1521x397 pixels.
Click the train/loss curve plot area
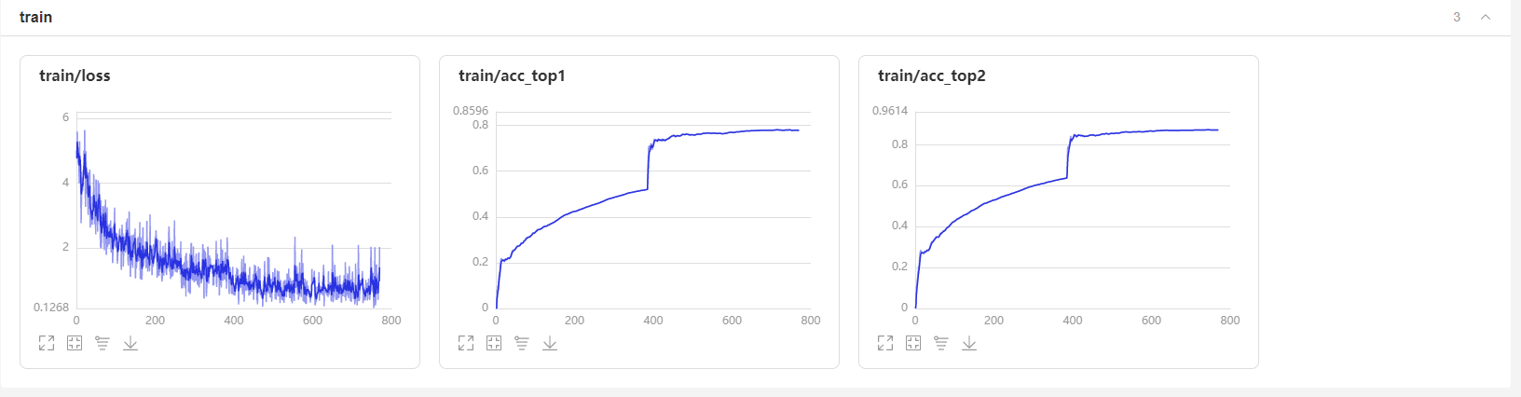[234, 211]
